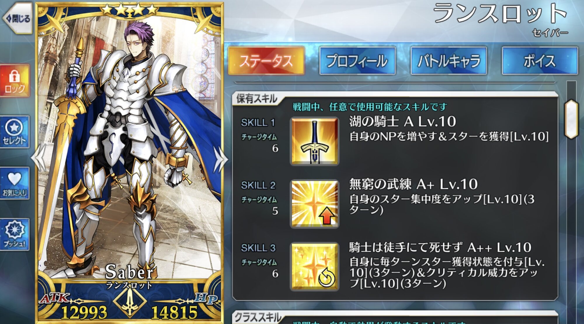This screenshot has width=584, height=324.
Task: Open the バトルキャラ tab
Action: (x=449, y=61)
